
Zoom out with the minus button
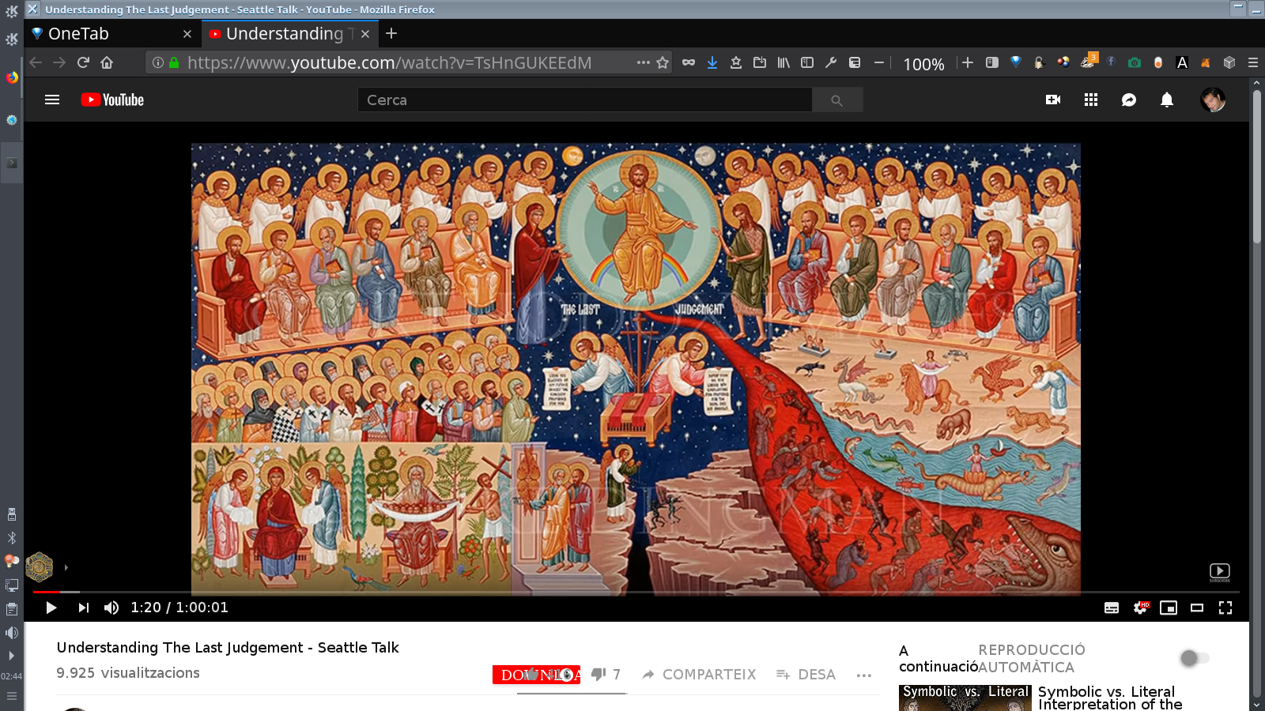[878, 62]
